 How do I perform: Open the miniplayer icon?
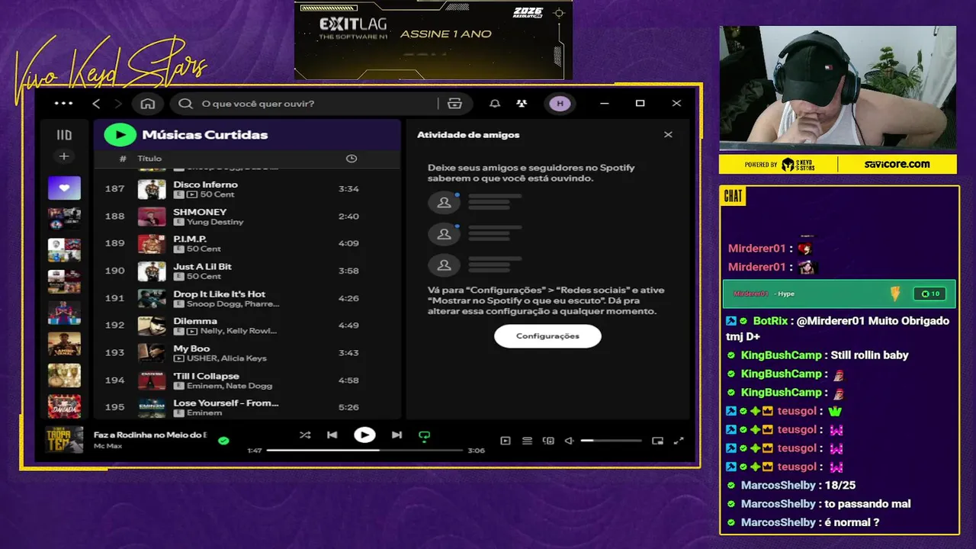[657, 441]
